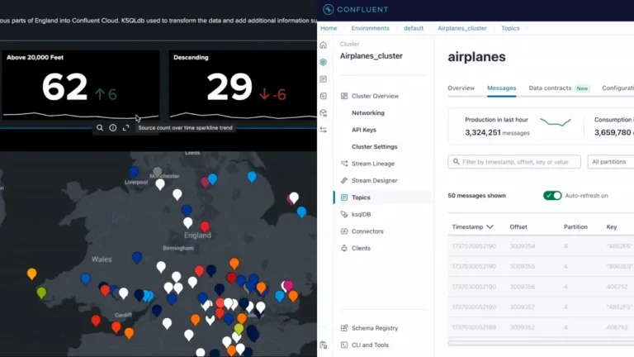Click the Key column header

(612, 226)
